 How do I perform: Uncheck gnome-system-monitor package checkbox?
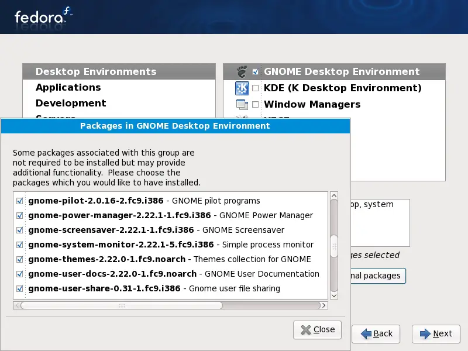20,245
